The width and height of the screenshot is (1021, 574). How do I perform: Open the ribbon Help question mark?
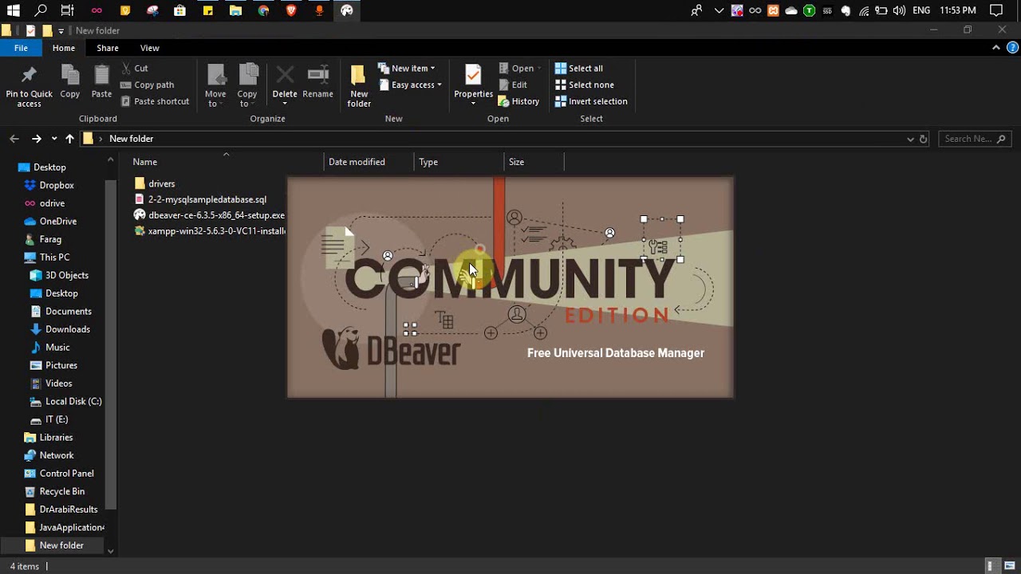point(1012,48)
